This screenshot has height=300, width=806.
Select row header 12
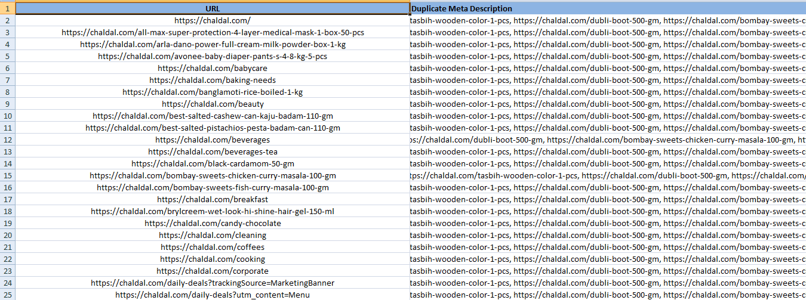(x=7, y=140)
